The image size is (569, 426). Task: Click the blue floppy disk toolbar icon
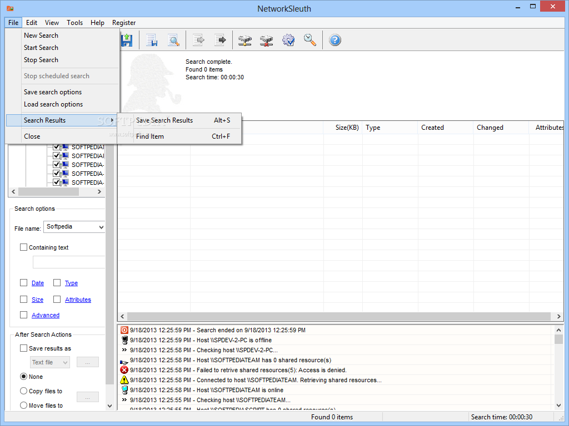pyautogui.click(x=127, y=40)
